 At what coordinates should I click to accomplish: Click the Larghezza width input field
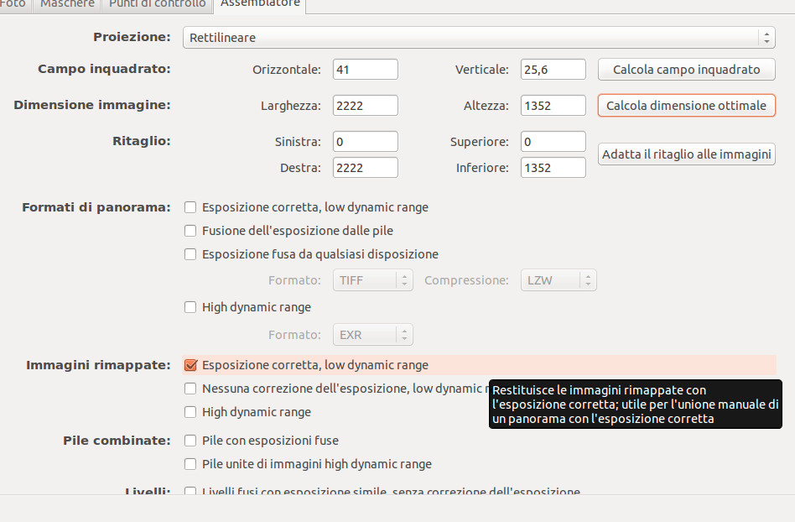point(365,106)
